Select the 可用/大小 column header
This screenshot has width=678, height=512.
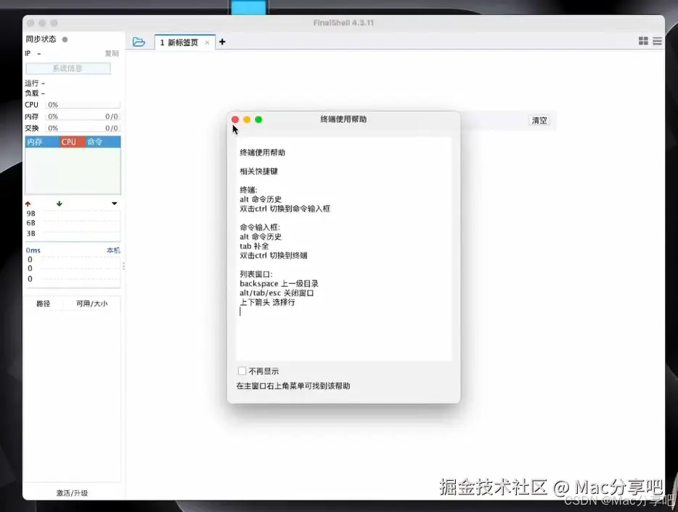click(x=91, y=304)
